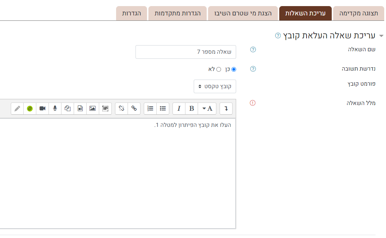Record video with the camera icon

coord(42,108)
